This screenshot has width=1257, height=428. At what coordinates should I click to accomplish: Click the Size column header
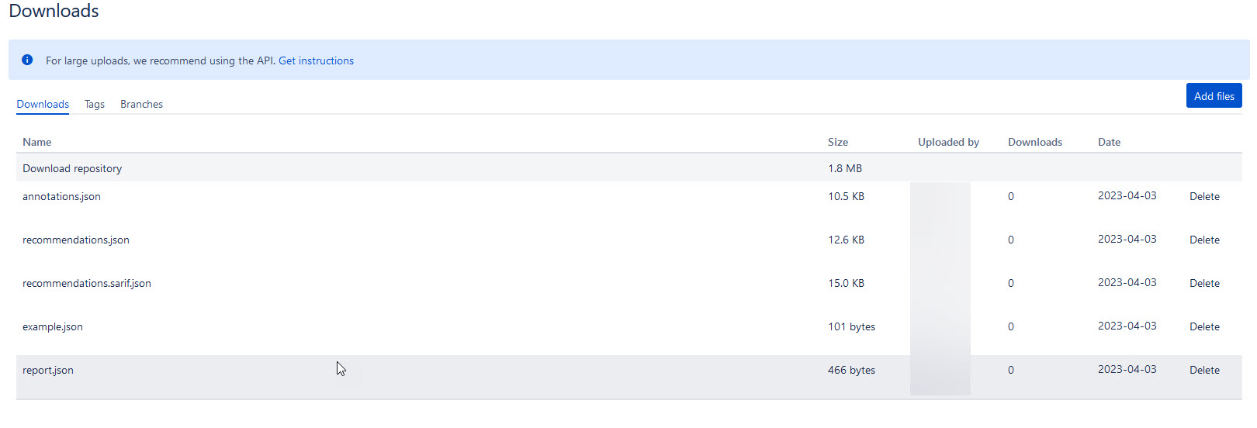tap(838, 142)
